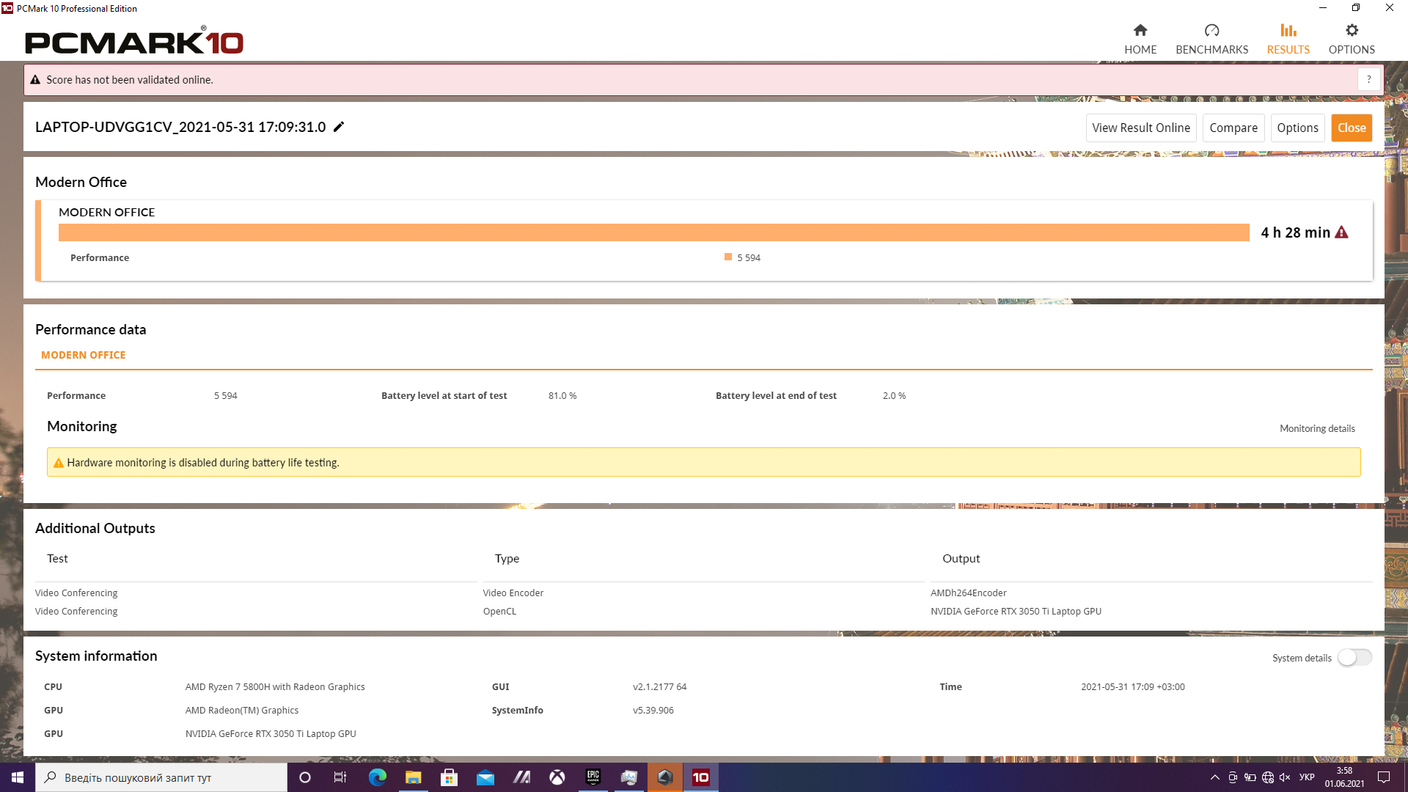Launch Microsoft Edge from taskbar

378,777
